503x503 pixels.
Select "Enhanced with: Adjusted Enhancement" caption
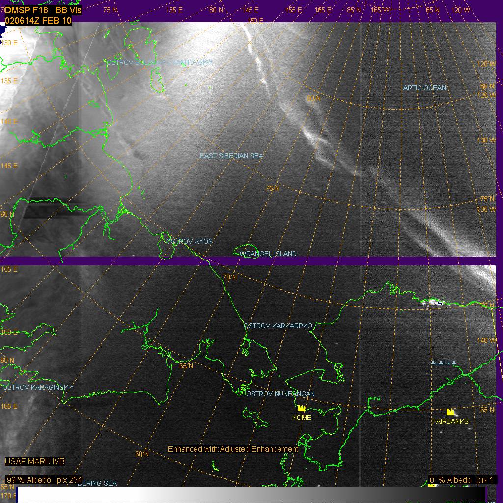(233, 449)
